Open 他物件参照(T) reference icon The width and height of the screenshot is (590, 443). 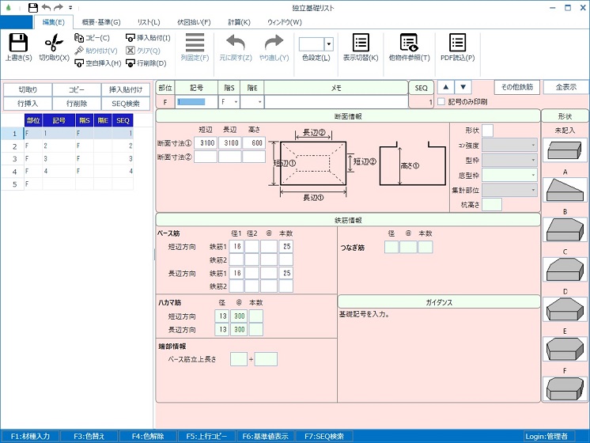tap(409, 43)
